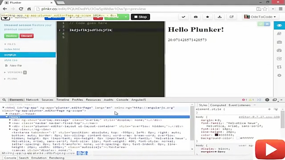
Task: Open Plunker settings gear in right sidebar
Action: [x=279, y=75]
